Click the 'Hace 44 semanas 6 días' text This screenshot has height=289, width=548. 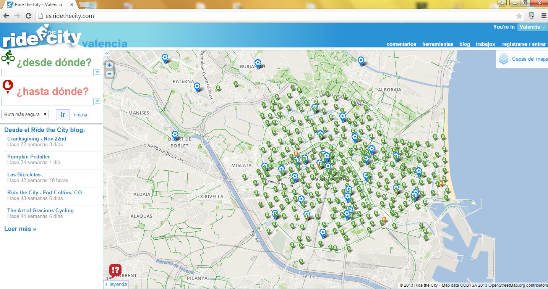pos(35,216)
